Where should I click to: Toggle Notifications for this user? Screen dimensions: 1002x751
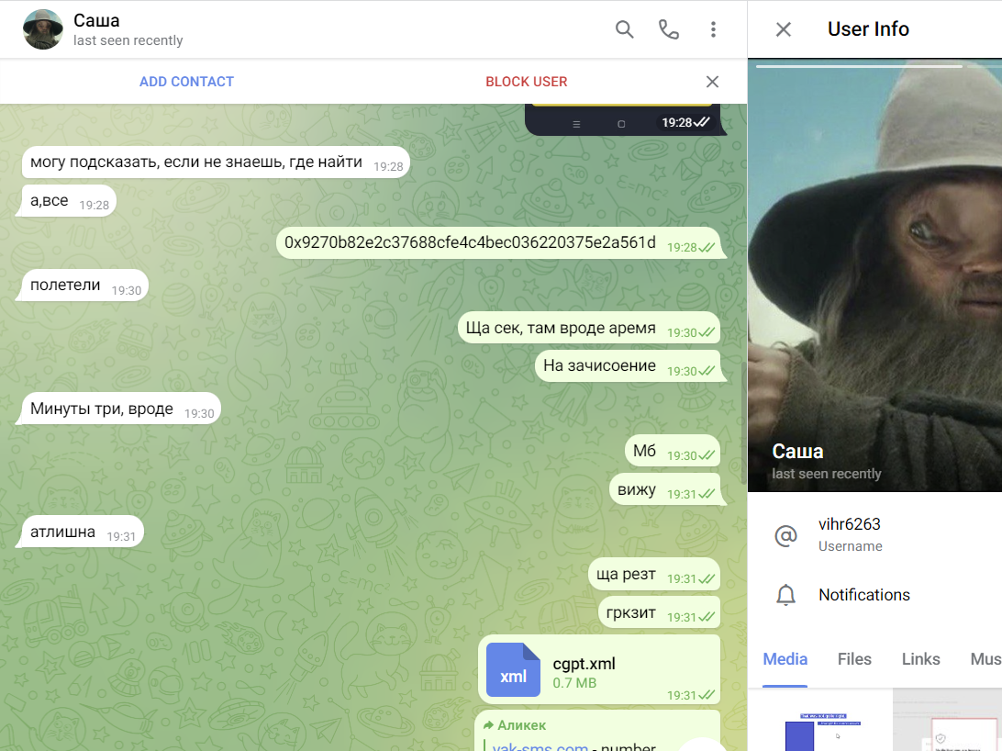pos(863,595)
